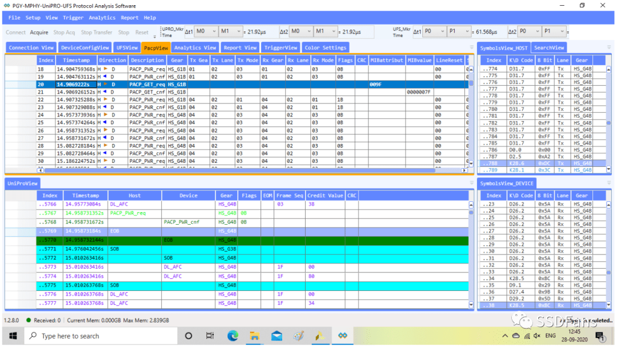Open the notification center icon
Screen dimensions: 617x347
pos(600,336)
